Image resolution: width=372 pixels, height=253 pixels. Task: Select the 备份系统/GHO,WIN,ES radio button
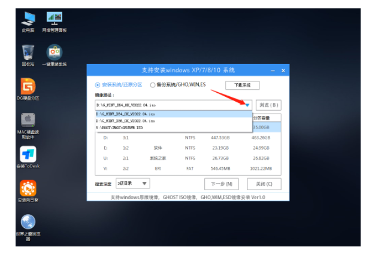(x=152, y=85)
